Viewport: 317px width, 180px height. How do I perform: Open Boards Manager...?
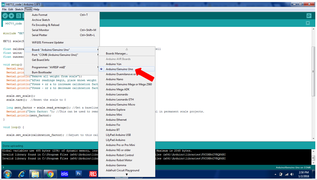pyautogui.click(x=127, y=53)
